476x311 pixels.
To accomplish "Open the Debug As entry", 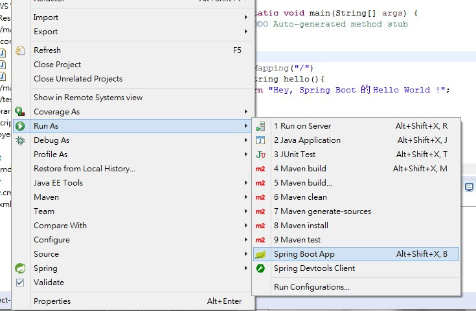I will pos(133,140).
